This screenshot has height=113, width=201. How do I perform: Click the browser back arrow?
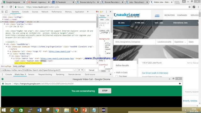[x=3, y=7]
